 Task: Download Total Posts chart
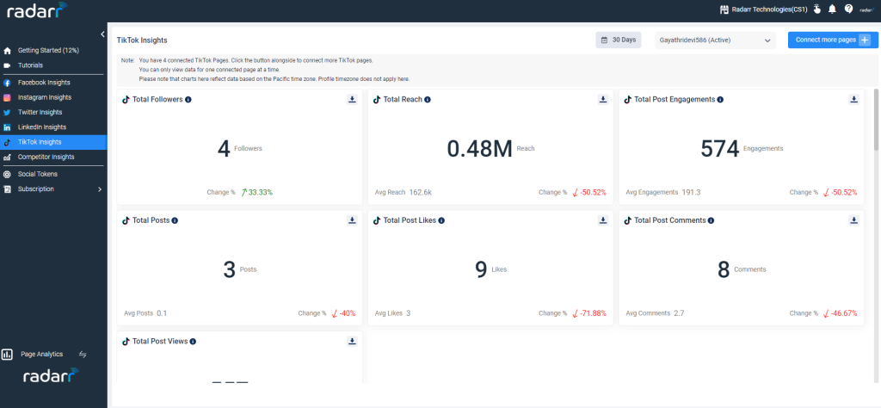click(352, 220)
